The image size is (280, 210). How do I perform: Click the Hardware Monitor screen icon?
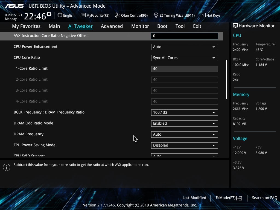click(235, 26)
